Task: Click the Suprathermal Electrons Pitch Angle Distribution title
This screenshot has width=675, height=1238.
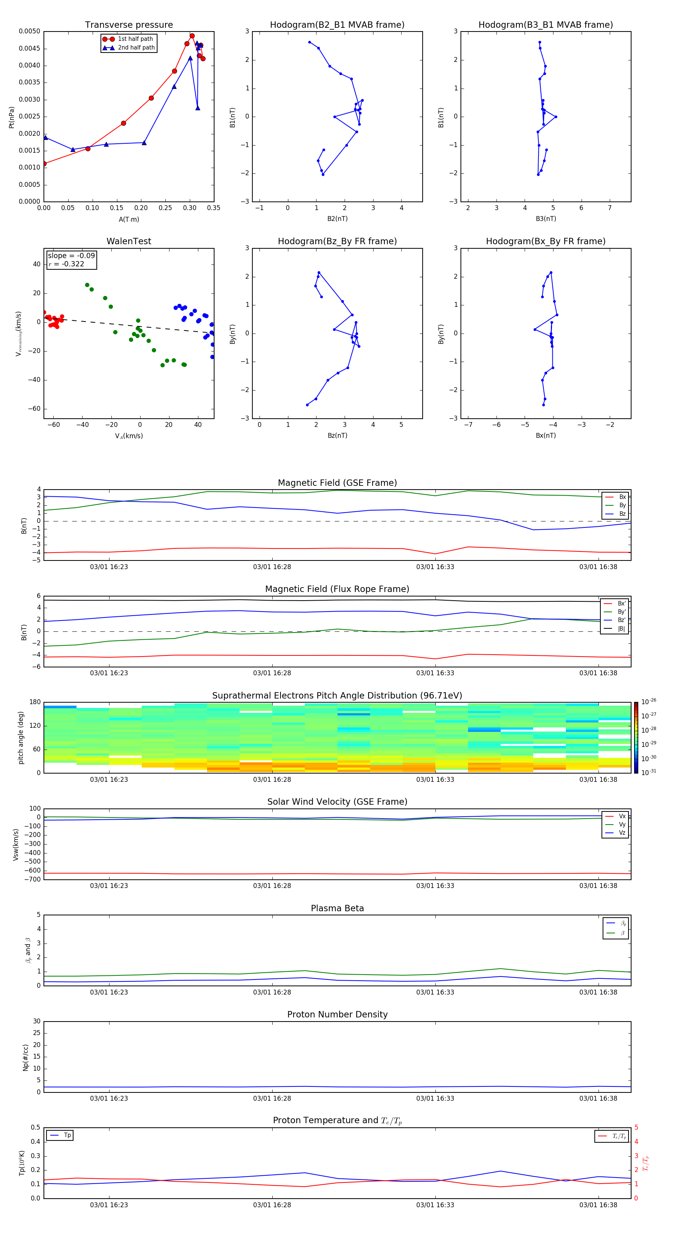Action: [x=337, y=696]
